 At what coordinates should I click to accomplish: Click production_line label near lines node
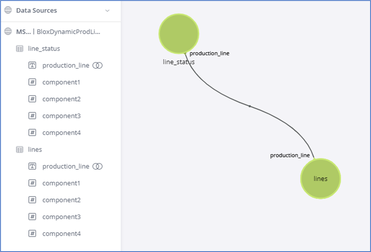(x=290, y=155)
